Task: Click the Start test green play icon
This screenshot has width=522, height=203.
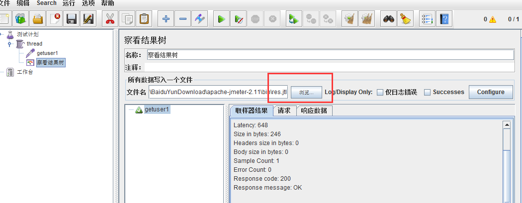Action: (x=221, y=19)
